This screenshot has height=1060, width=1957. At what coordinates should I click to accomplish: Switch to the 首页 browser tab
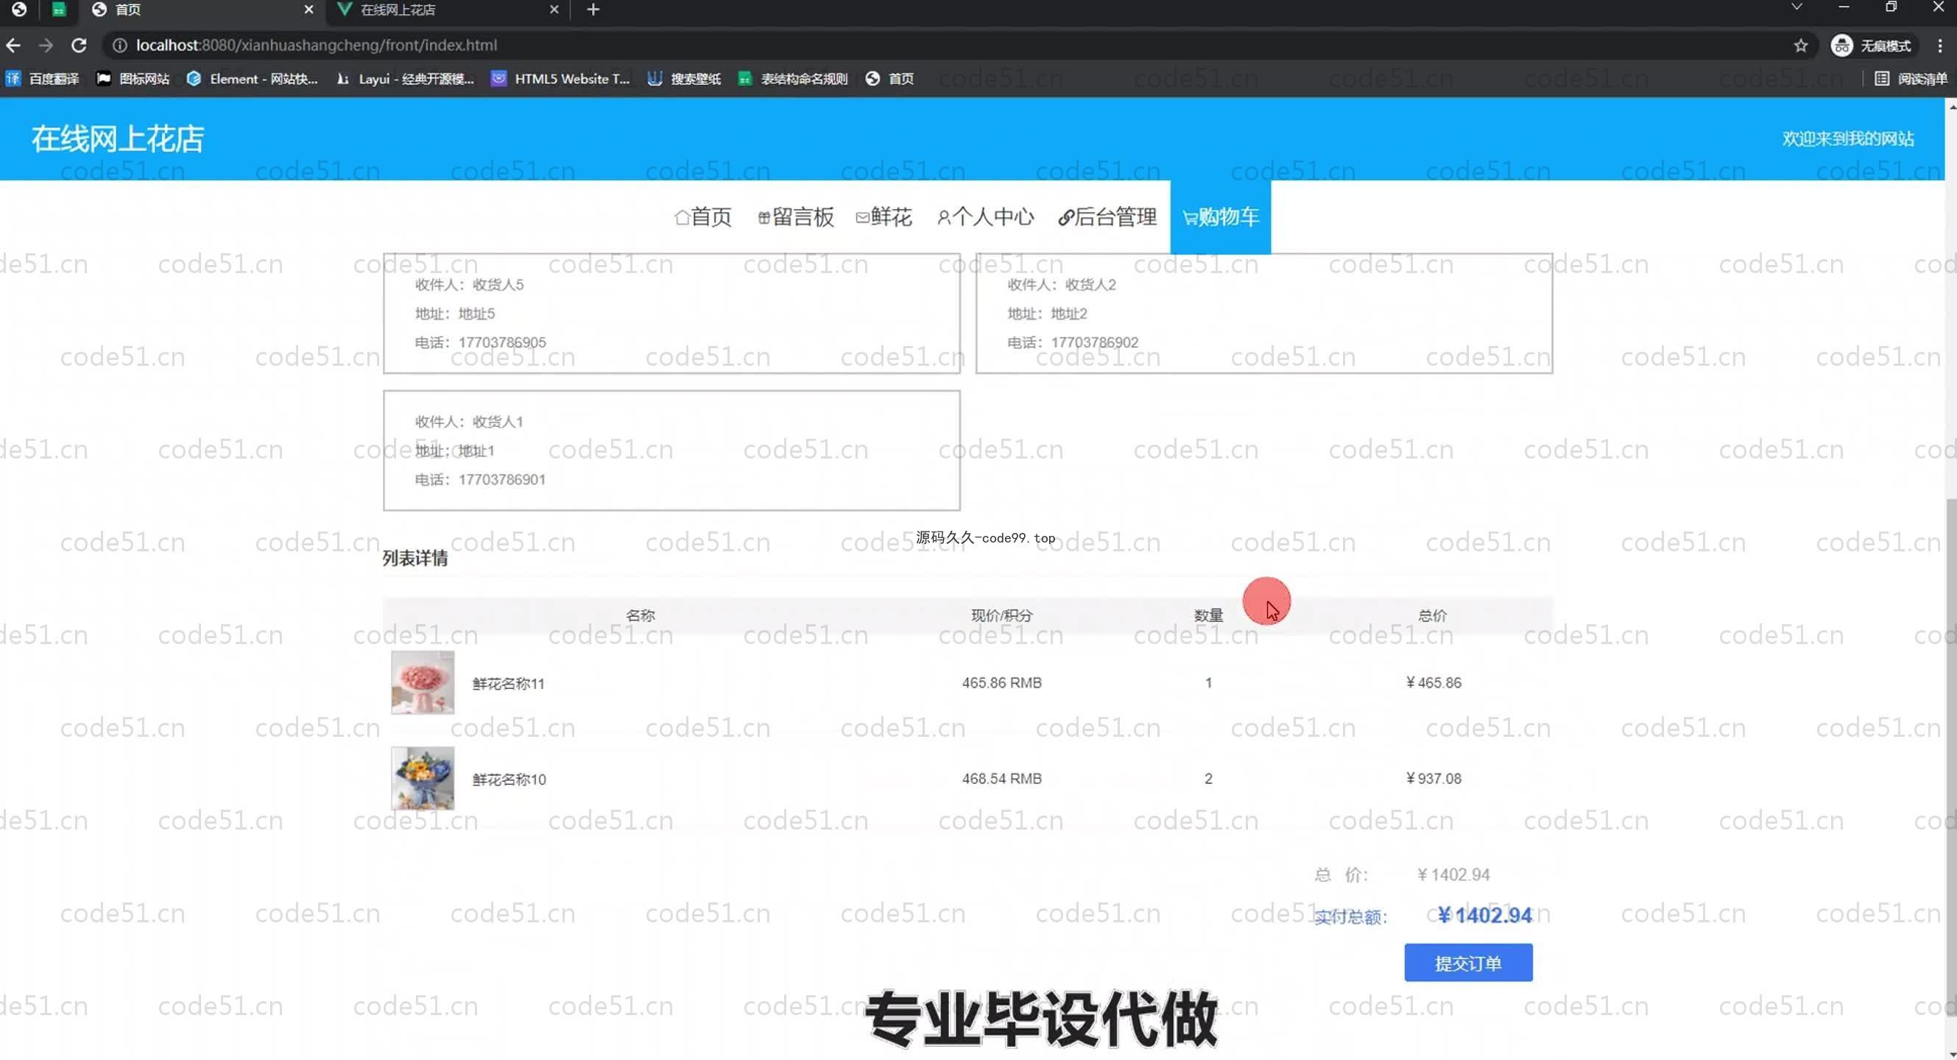tap(201, 10)
